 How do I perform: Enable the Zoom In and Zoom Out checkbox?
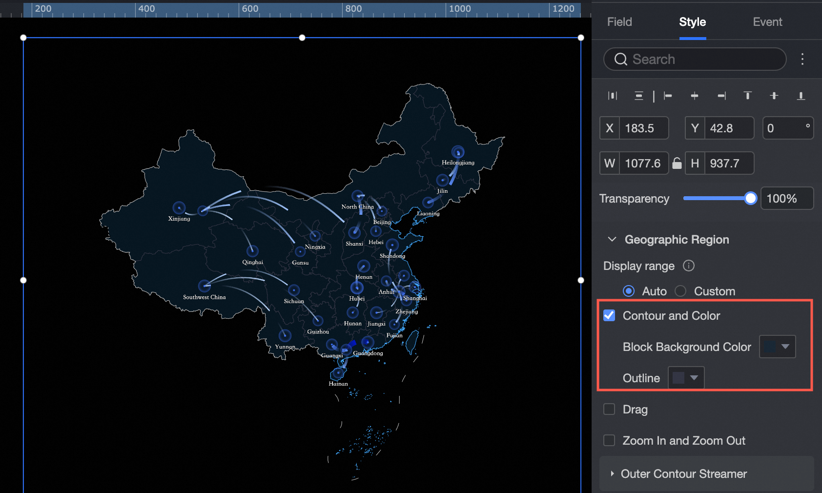click(x=609, y=440)
